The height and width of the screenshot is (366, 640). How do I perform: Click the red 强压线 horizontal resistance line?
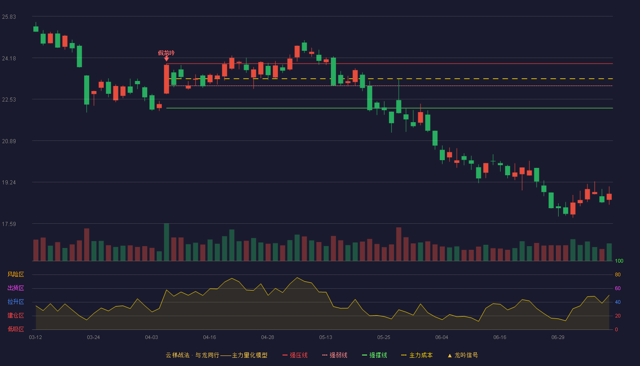(389, 64)
